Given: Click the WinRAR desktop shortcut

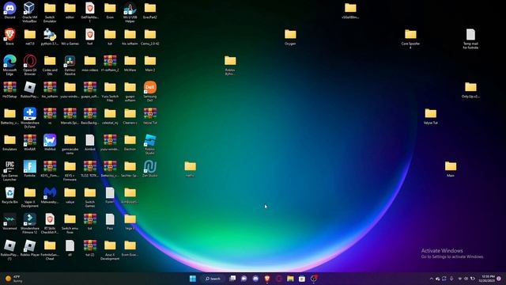Looking at the screenshot, I should coord(30,142).
